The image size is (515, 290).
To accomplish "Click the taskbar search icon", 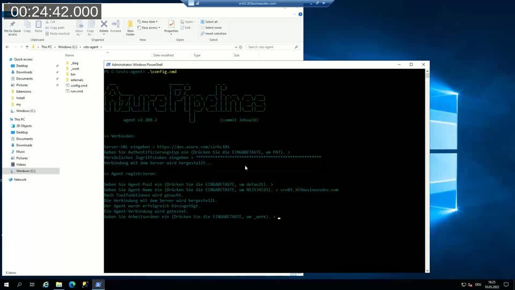I will tap(19, 285).
